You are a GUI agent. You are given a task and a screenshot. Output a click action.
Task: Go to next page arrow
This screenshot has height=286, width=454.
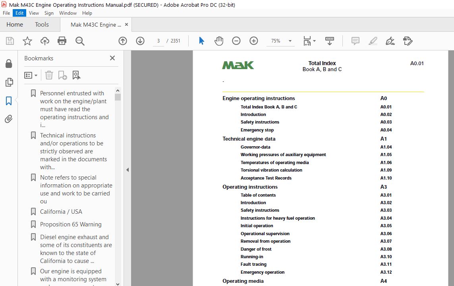[140, 41]
